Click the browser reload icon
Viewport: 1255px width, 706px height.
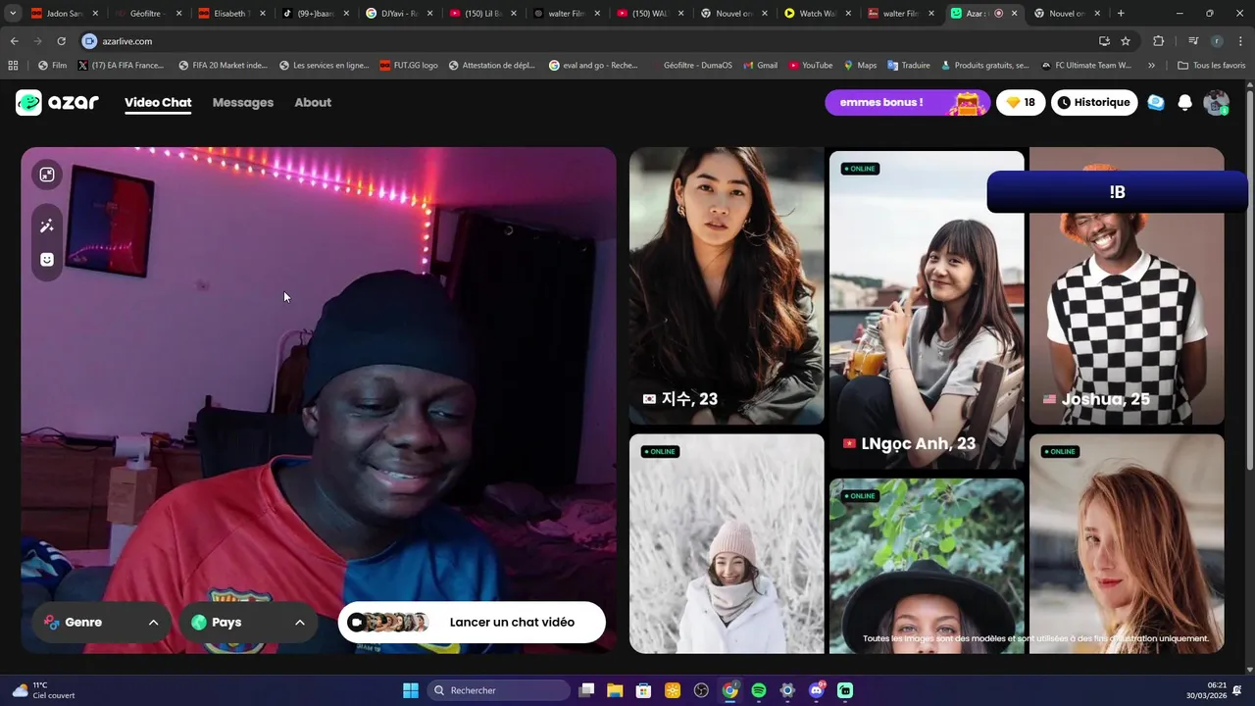(61, 41)
